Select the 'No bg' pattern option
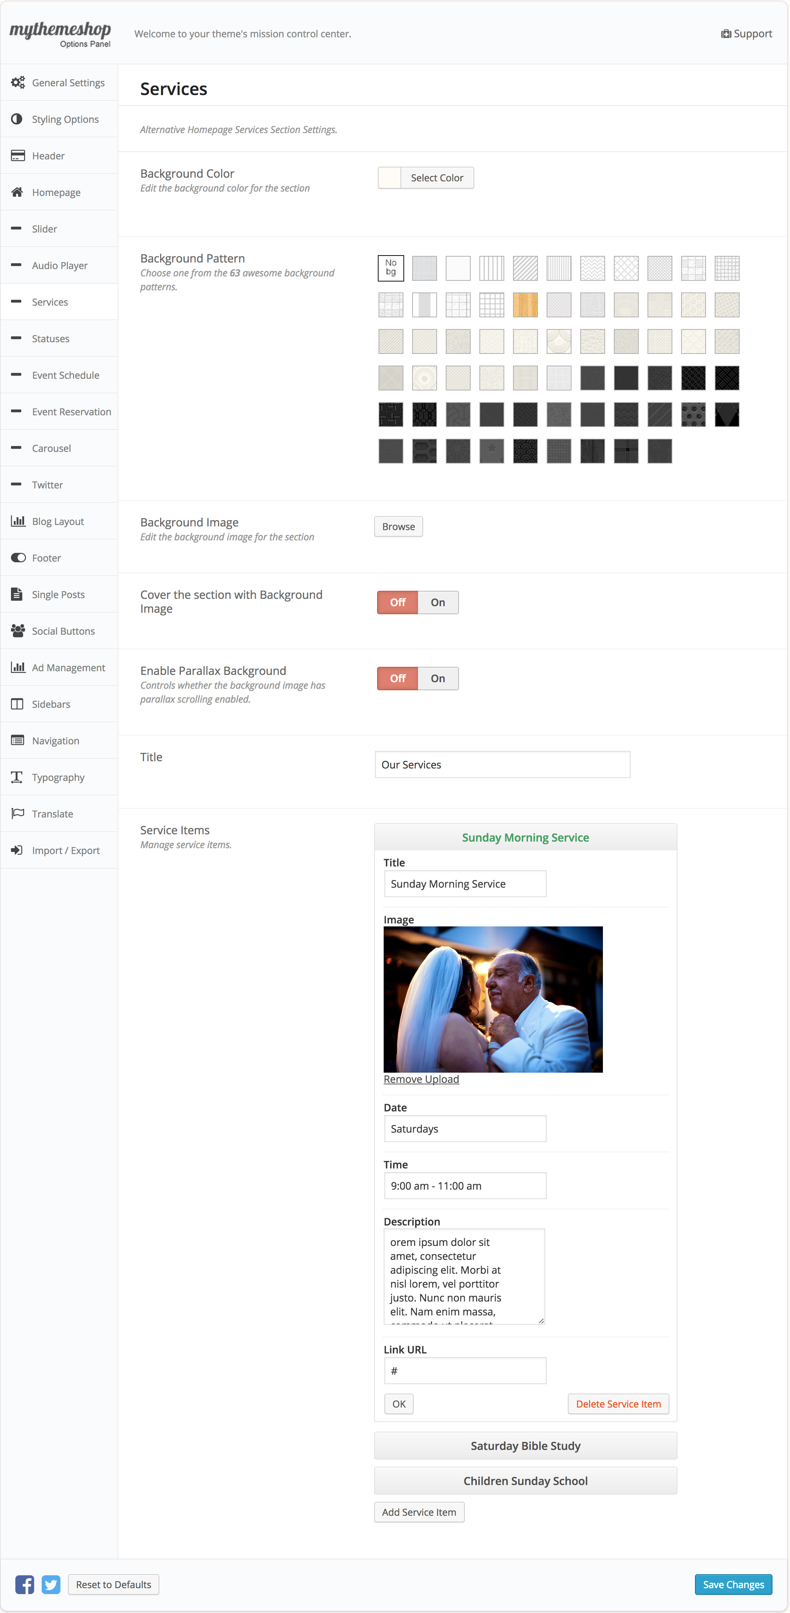The width and height of the screenshot is (790, 1613). pos(391,268)
